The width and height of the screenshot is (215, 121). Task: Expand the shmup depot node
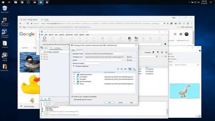pyautogui.click(x=74, y=84)
